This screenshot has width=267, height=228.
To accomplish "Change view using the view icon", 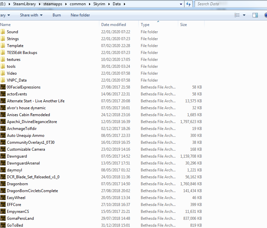I will point(237,15).
